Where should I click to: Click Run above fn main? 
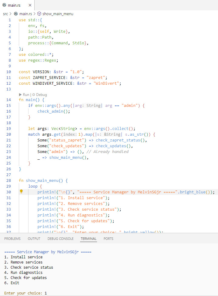click(26, 95)
